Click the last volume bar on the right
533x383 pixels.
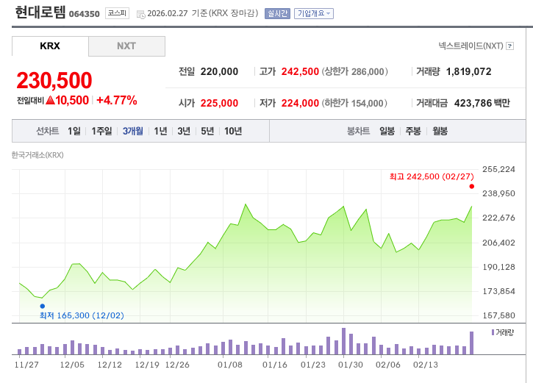point(471,343)
